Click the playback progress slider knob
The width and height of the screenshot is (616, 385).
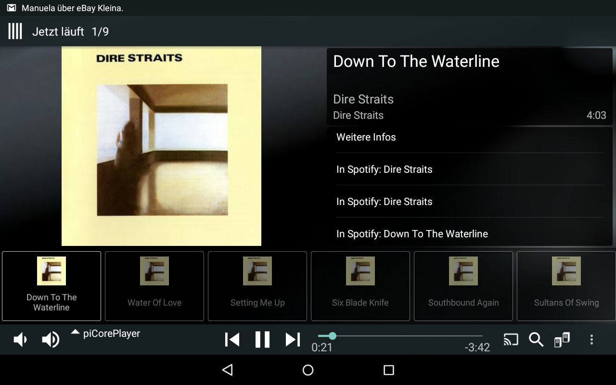[332, 336]
